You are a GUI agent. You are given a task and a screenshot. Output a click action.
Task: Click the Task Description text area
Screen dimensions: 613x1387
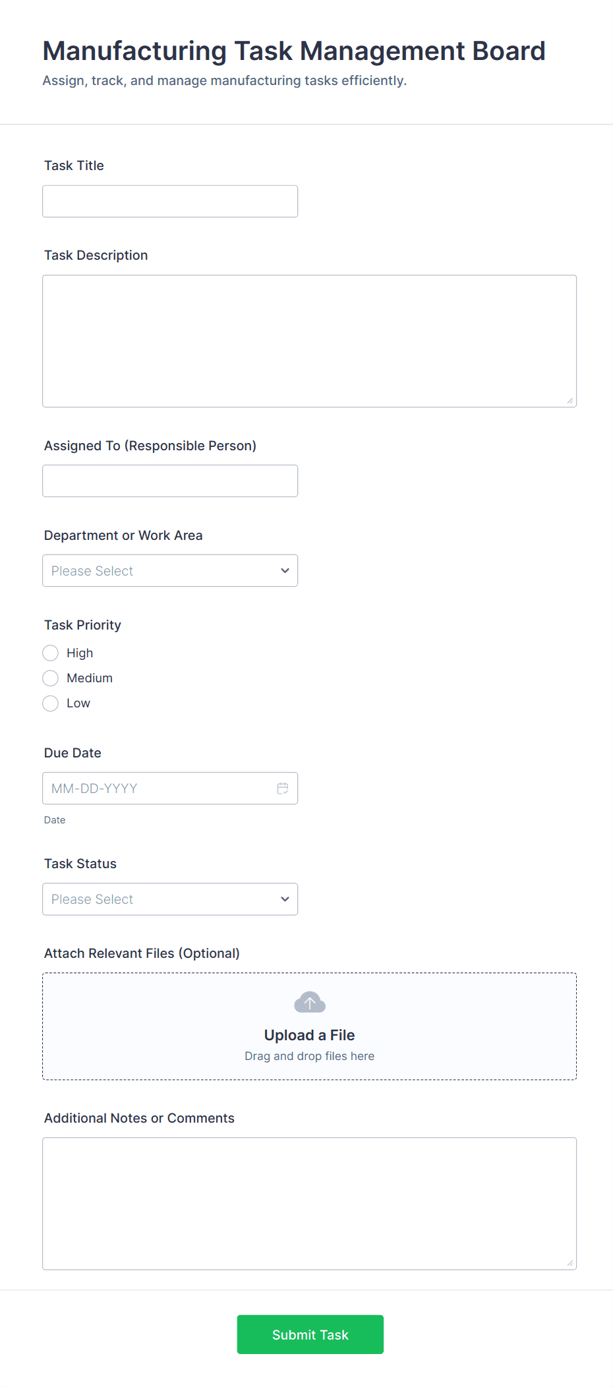click(309, 340)
